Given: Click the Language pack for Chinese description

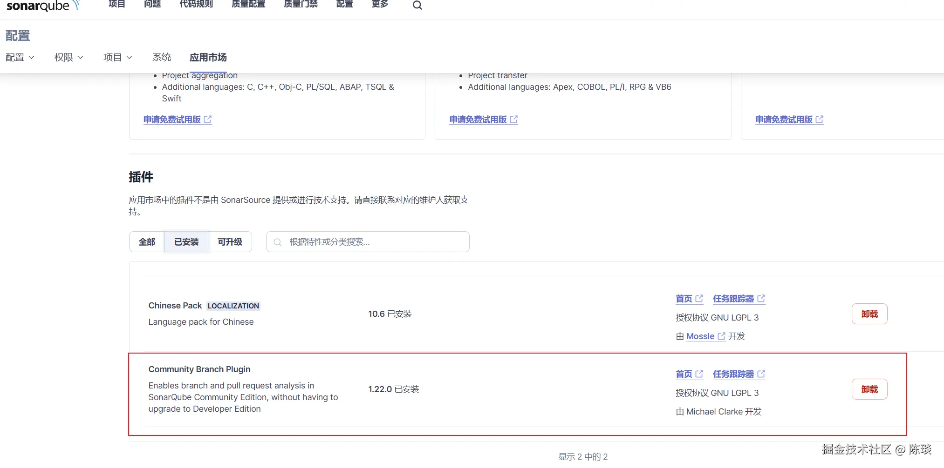Looking at the screenshot, I should click(201, 322).
